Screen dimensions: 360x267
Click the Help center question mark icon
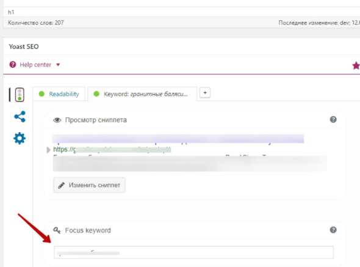point(13,65)
